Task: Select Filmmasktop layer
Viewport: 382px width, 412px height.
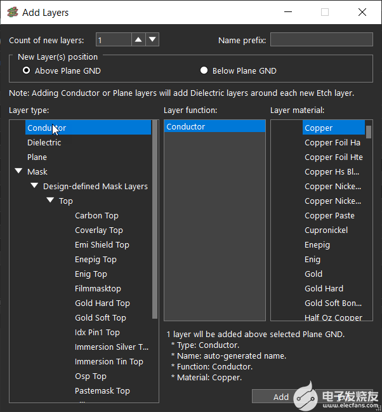Action: pos(98,288)
